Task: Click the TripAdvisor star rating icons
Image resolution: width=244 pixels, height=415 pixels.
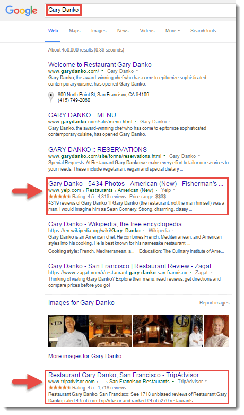Action: 60,388
